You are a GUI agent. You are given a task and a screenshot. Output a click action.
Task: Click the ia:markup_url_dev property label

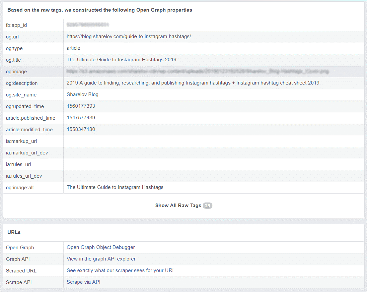click(x=27, y=153)
